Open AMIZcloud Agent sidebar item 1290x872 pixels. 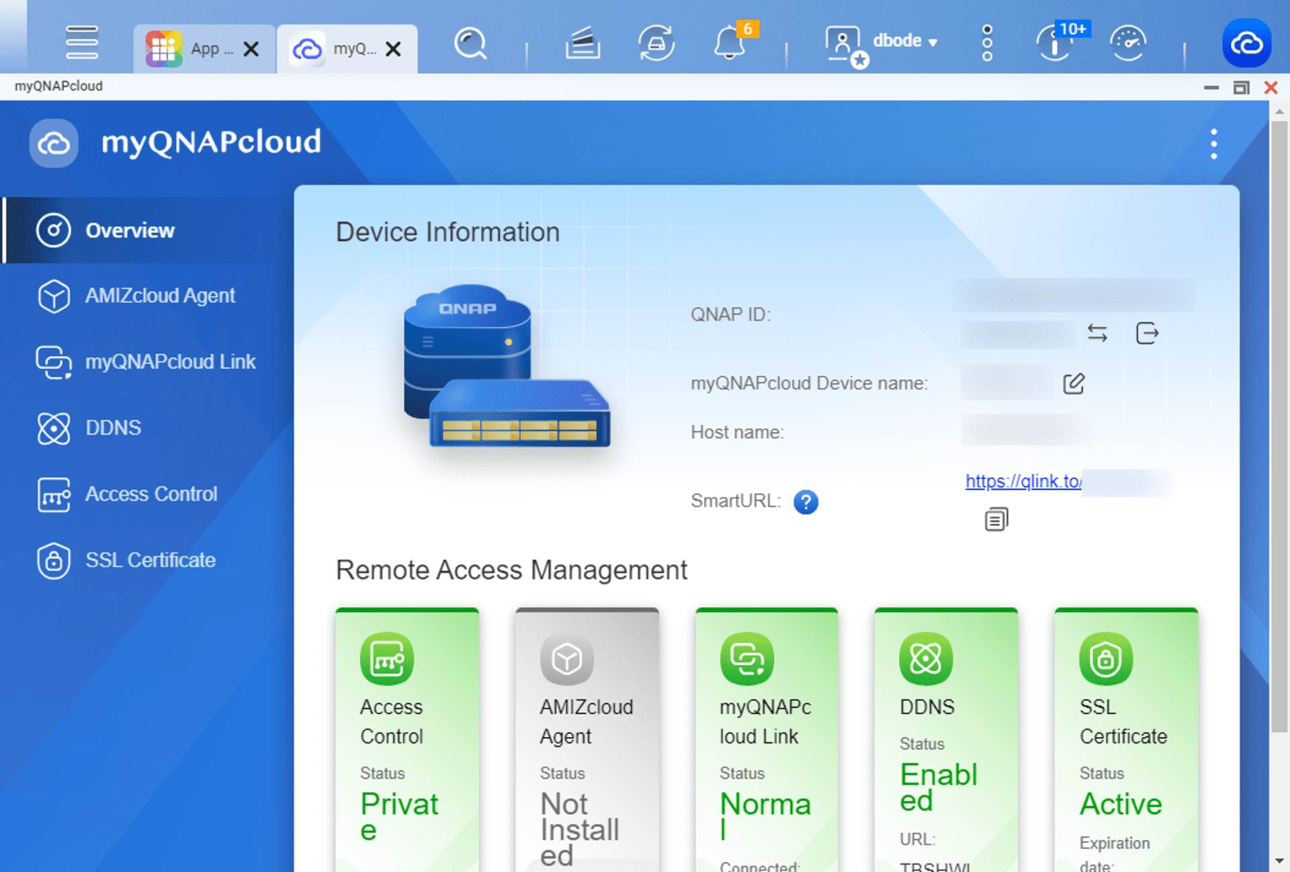[148, 296]
